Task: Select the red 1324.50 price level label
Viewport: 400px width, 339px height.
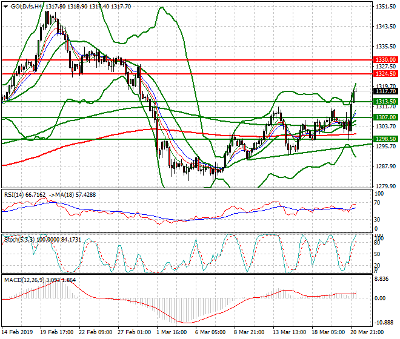Action: 385,73
